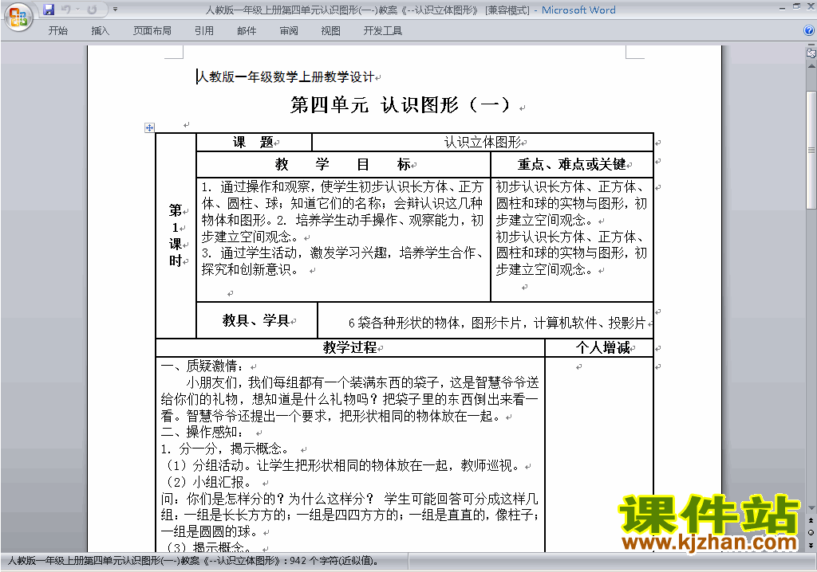Open the 开始 ribbon tab
This screenshot has height=572, width=817.
tap(57, 31)
